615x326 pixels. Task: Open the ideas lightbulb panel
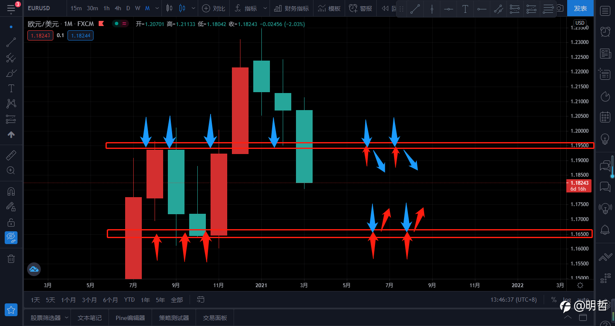click(x=605, y=139)
